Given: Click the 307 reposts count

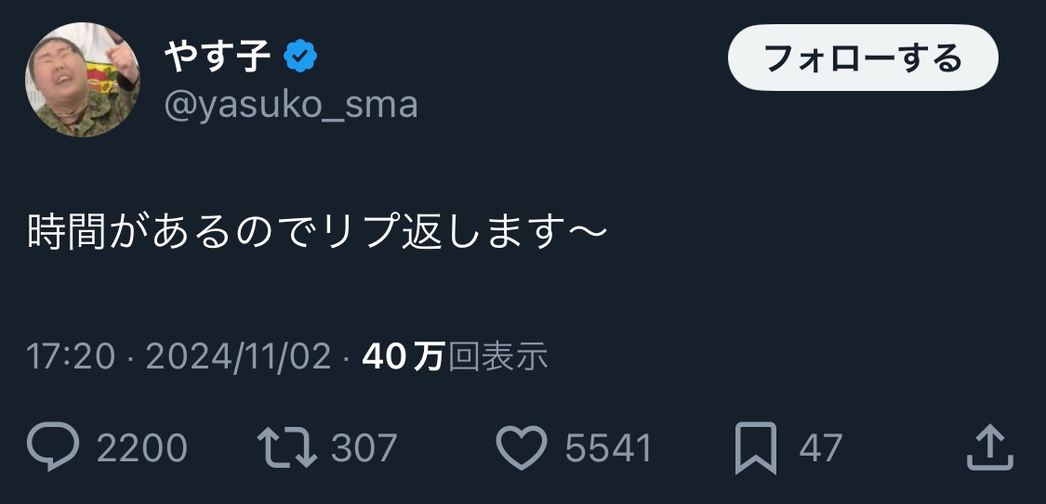Looking at the screenshot, I should [x=364, y=447].
